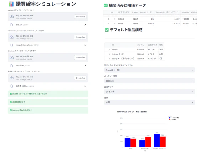Screen dimensions: 207x154
Task: Click OS column header in default product table
Action: click(123, 45)
